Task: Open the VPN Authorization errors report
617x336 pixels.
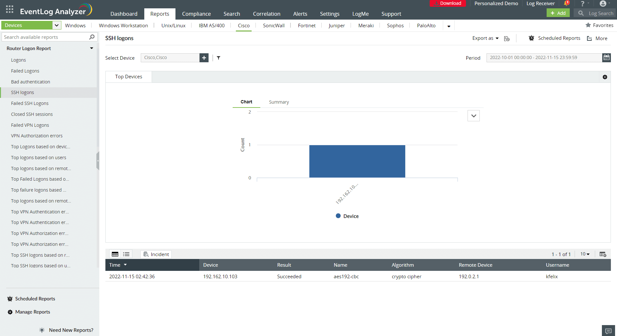Action: click(37, 136)
